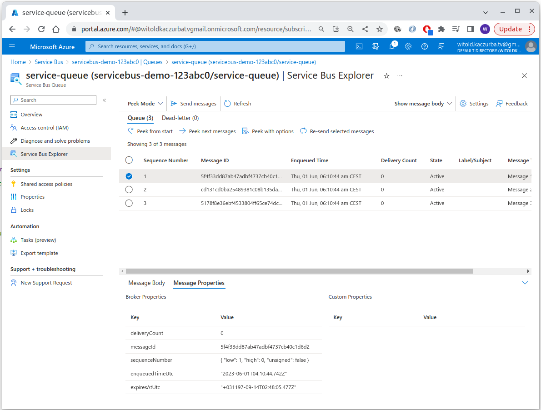
Task: Click table scrollbar right arrow
Action: pyautogui.click(x=528, y=271)
